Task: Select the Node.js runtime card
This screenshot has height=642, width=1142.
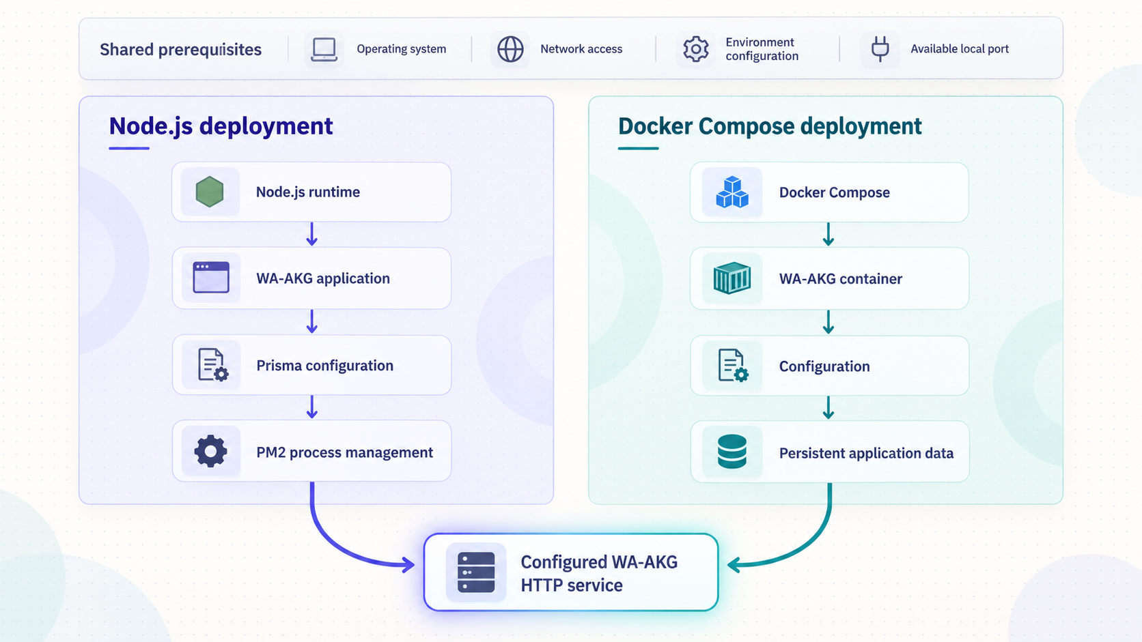Action: click(311, 192)
